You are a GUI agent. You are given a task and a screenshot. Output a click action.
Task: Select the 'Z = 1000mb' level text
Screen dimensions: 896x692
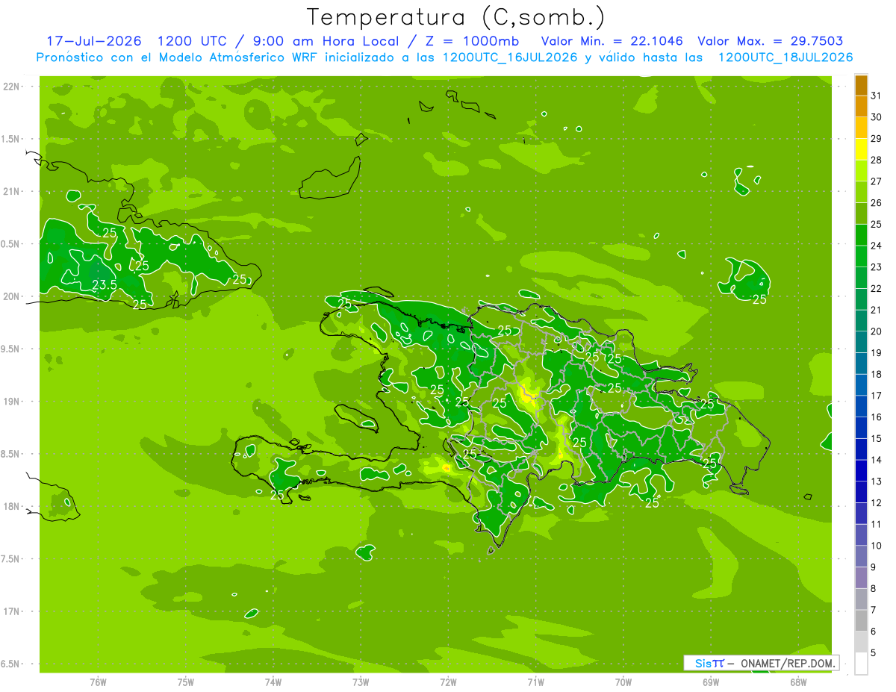[x=473, y=41]
